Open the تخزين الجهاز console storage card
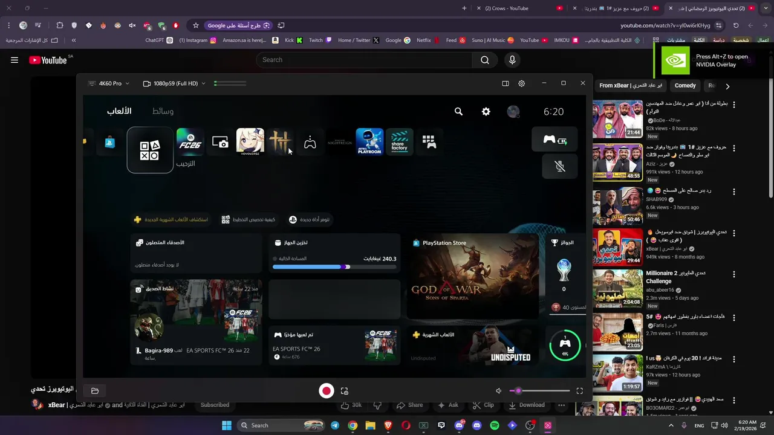774x435 pixels. pos(334,254)
